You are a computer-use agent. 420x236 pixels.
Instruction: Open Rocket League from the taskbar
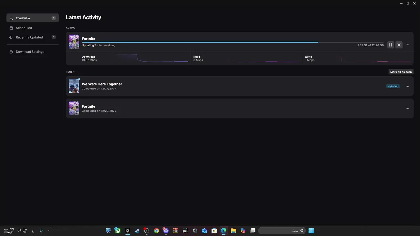pyautogui.click(x=108, y=231)
